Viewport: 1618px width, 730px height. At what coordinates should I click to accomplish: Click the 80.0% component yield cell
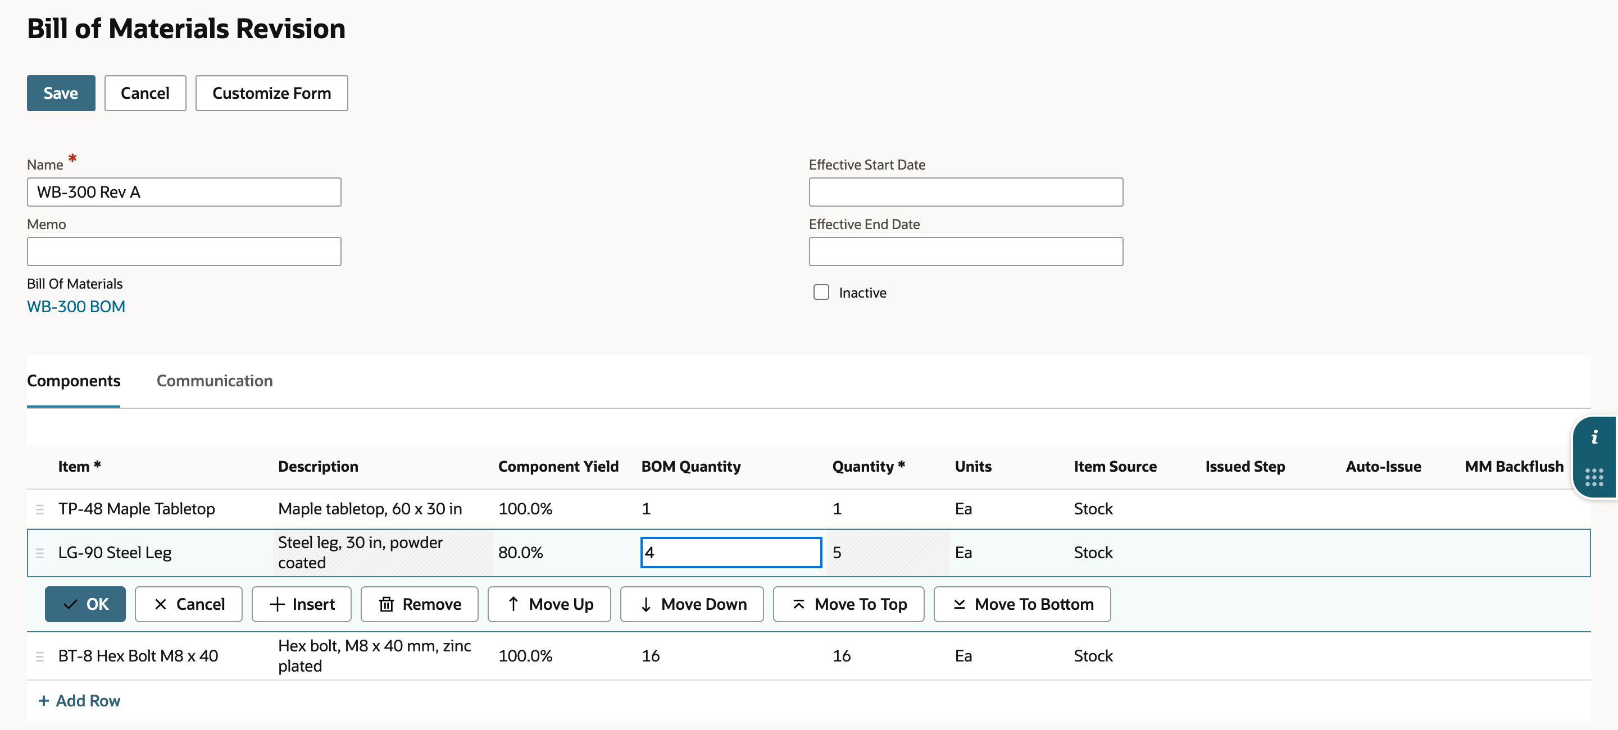[520, 553]
